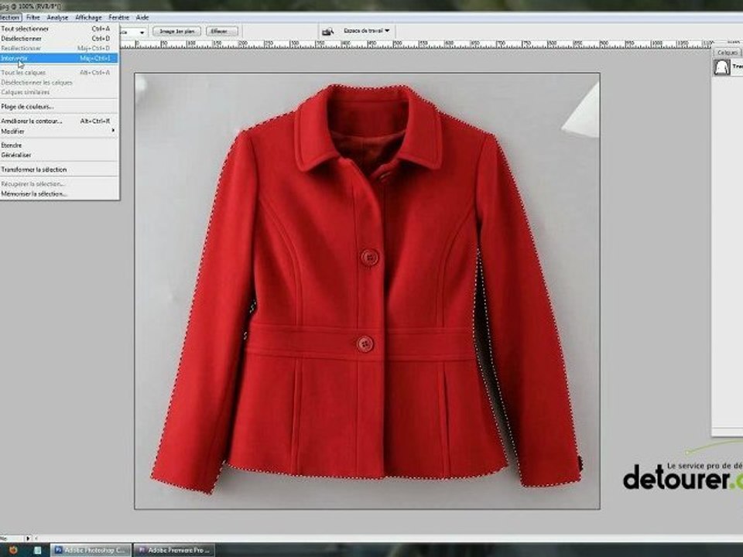Open the Aide menu
743x557 pixels.
[142, 18]
